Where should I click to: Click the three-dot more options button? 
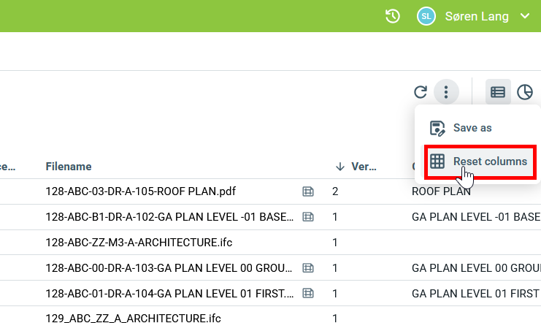[x=446, y=92]
